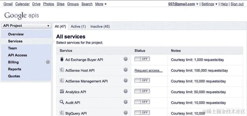The image size is (247, 116).
Task: Click the AdSense Management API service icon
Action: click(x=62, y=81)
